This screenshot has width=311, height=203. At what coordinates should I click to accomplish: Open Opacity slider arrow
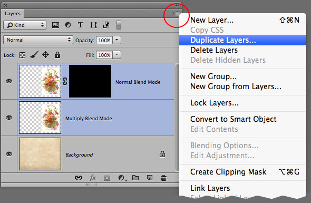pos(117,40)
